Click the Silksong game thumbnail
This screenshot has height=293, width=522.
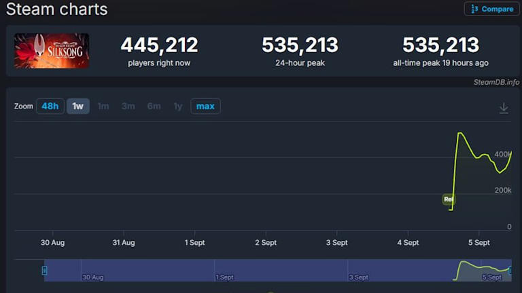coord(52,51)
